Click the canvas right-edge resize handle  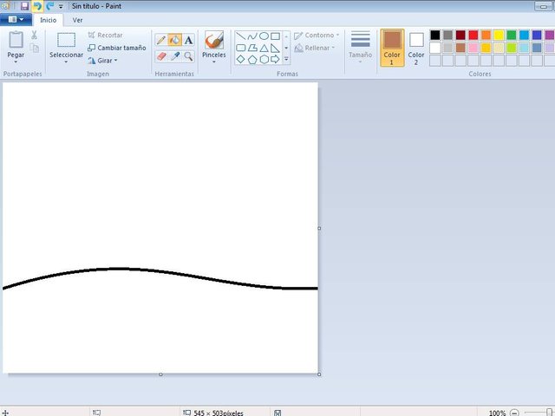pyautogui.click(x=319, y=229)
